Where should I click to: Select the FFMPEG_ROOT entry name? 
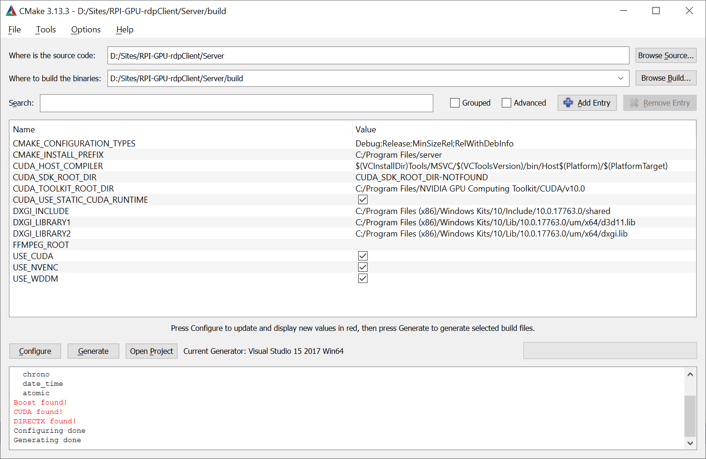tap(41, 245)
